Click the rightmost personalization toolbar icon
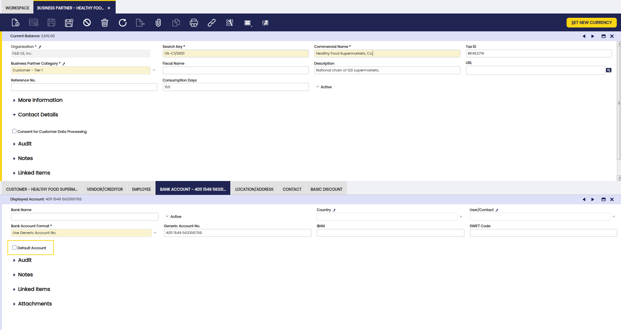The image size is (621, 330). [x=265, y=23]
